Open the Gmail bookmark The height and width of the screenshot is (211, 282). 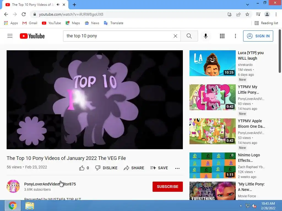point(30,23)
